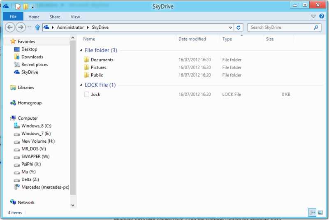Sort by the Date modified column header
Viewport: 329px width, 220px height.
(192, 39)
